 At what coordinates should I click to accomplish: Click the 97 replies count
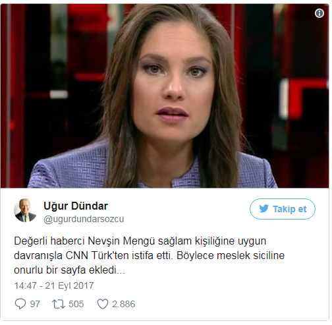tap(35, 304)
